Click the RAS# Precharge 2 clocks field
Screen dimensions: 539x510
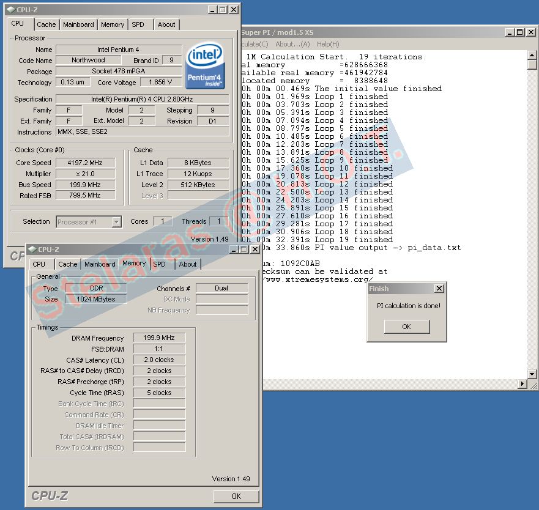click(x=159, y=382)
